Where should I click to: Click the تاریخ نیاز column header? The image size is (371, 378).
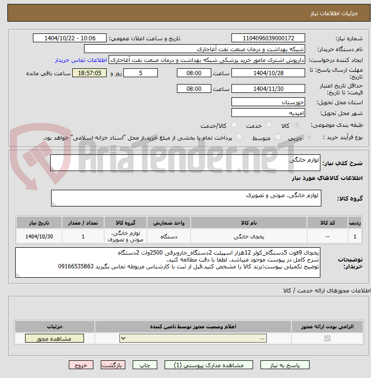click(x=39, y=223)
